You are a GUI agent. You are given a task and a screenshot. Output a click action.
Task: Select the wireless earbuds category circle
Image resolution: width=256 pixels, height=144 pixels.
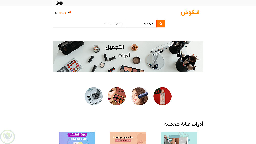click(94, 96)
